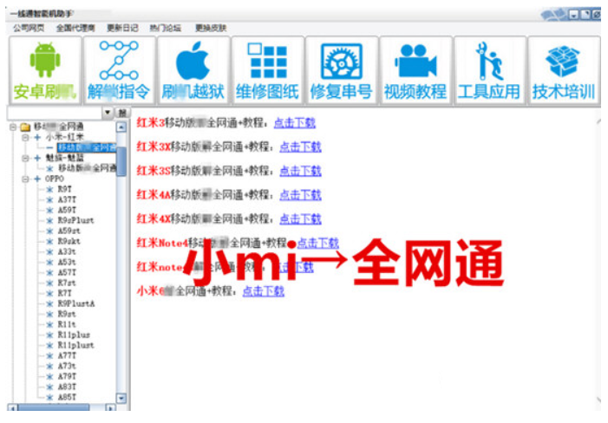This screenshot has height=423, width=608.
Task: Open the 维修图纸 repair diagrams section
Action: coord(267,70)
